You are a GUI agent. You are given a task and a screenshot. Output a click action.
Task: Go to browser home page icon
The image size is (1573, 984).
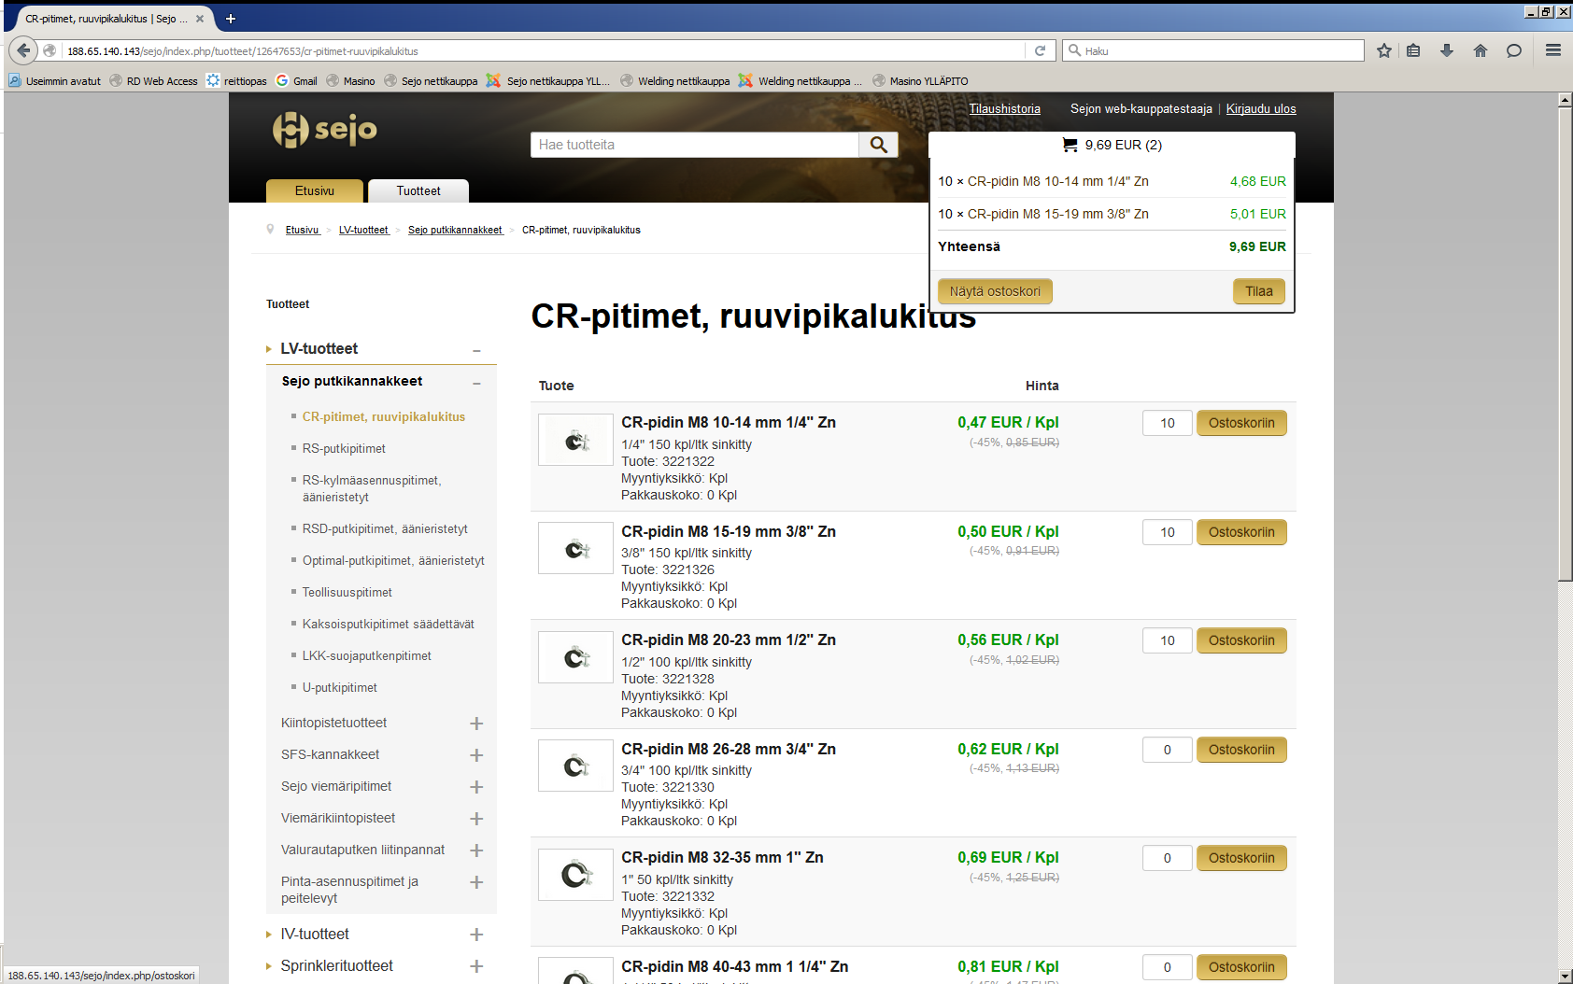click(x=1481, y=50)
